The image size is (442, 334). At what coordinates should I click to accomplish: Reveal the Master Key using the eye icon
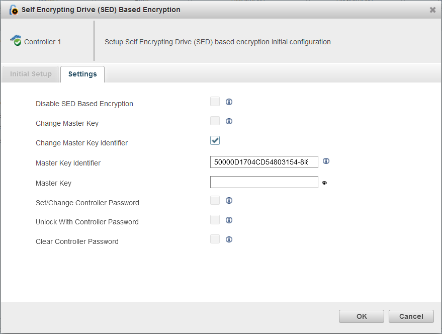[x=324, y=183]
